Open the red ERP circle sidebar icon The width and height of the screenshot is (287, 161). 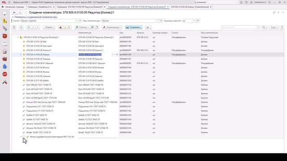click(x=5, y=74)
